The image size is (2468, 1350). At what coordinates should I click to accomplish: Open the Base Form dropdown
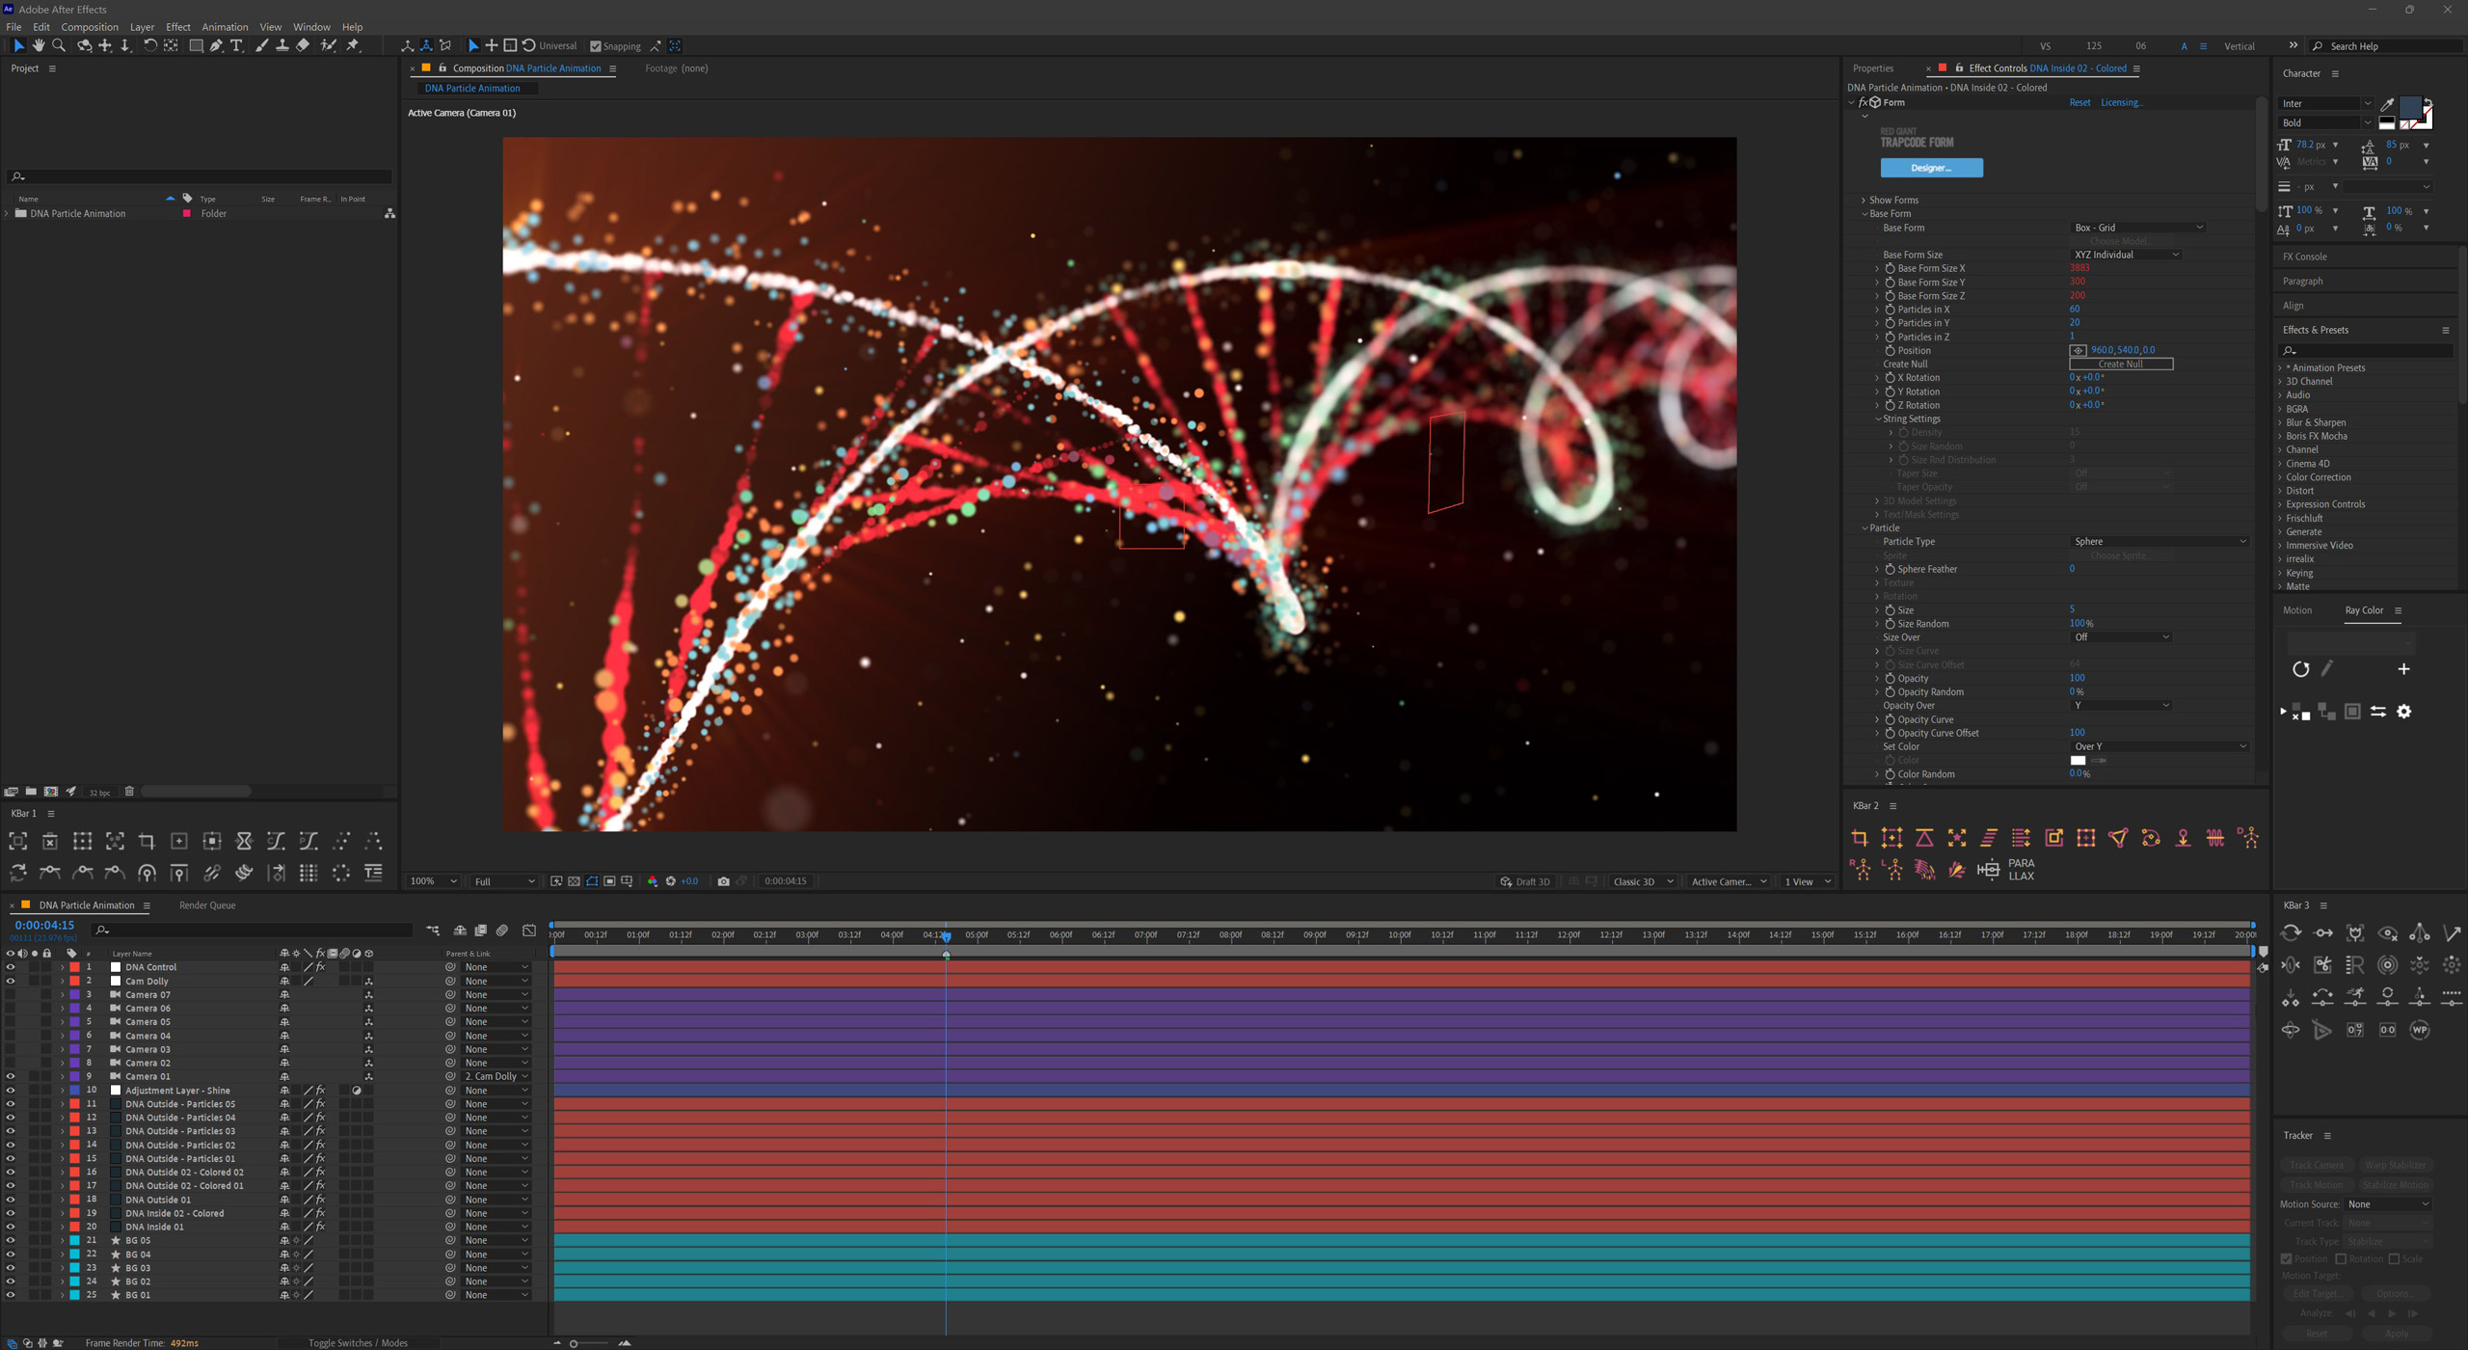point(2137,228)
